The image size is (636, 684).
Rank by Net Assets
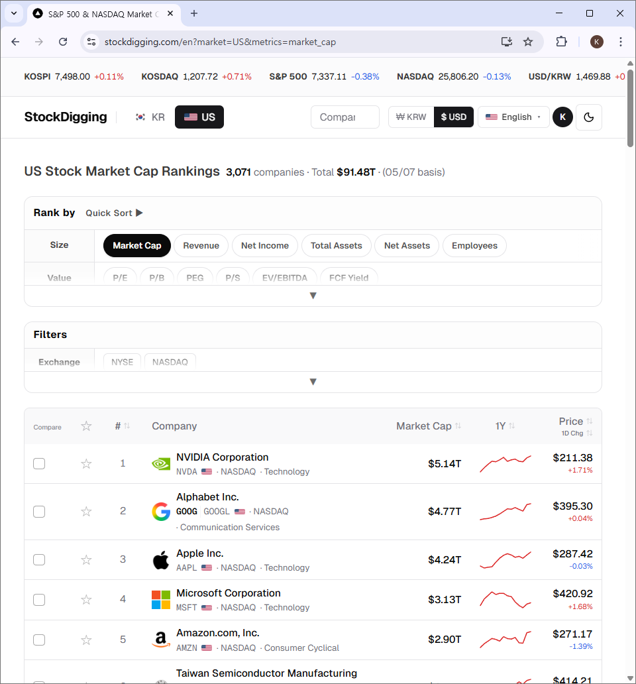(x=407, y=246)
